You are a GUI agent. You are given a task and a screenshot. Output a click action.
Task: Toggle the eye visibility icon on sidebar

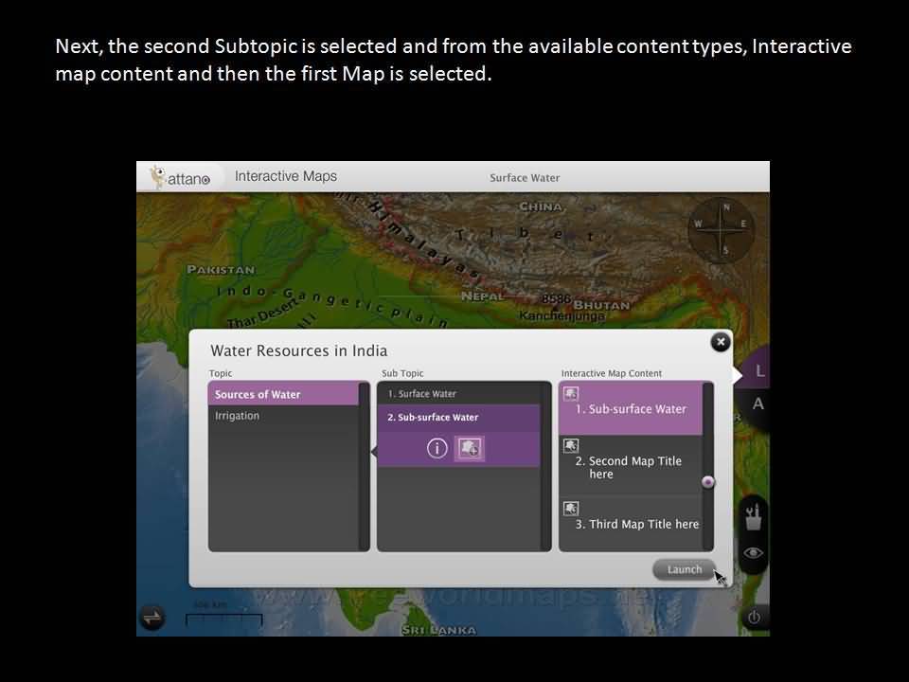click(754, 553)
